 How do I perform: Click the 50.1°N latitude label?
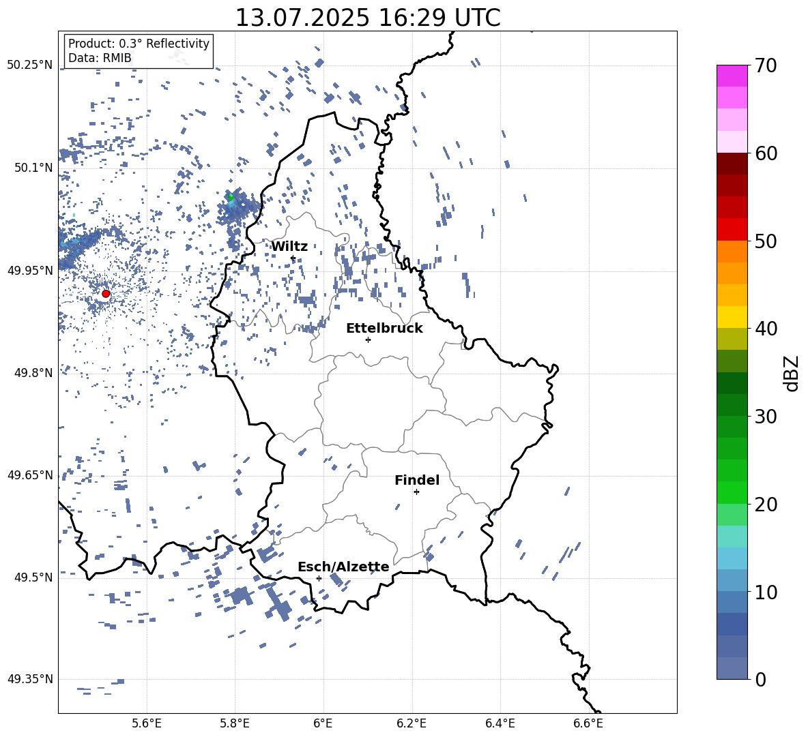(x=33, y=168)
